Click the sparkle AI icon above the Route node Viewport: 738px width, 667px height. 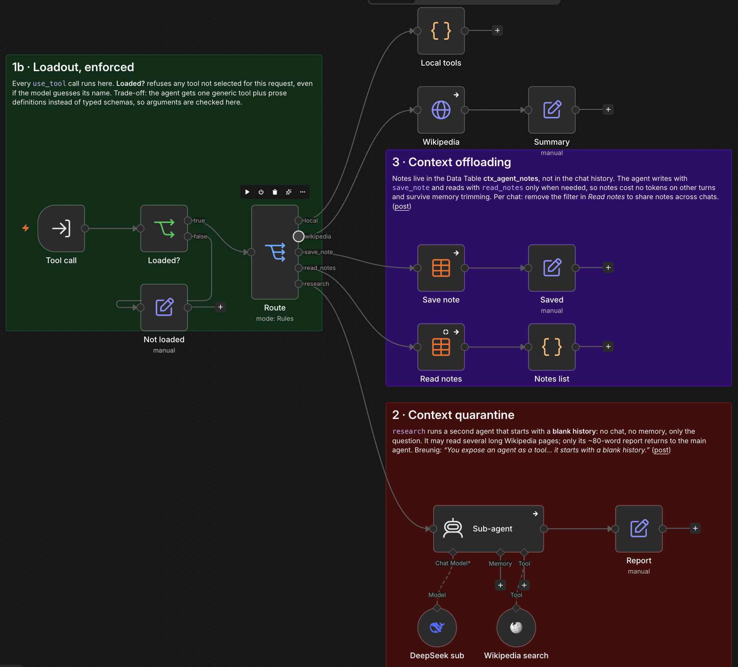[289, 192]
